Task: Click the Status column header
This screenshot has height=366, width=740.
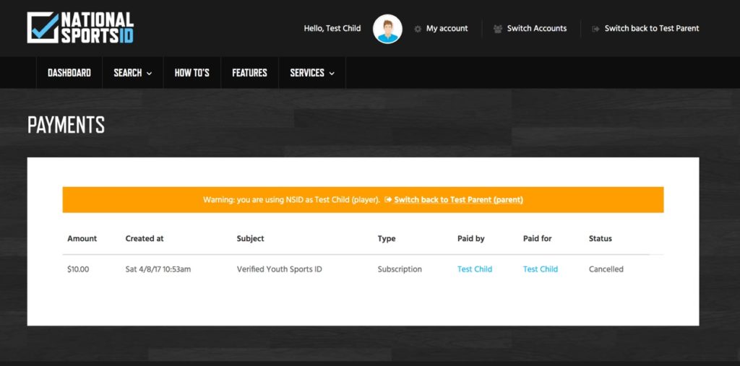Action: 601,239
